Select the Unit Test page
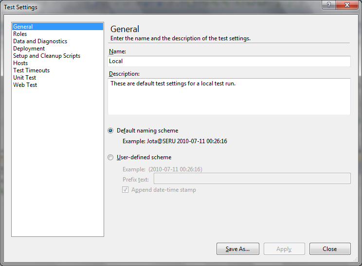This screenshot has width=362, height=266. (x=25, y=78)
